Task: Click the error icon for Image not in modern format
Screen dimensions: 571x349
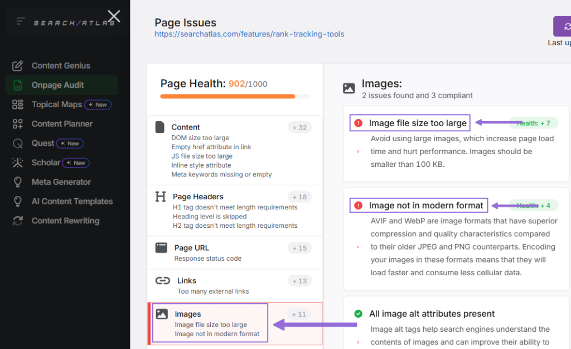Action: tap(359, 205)
